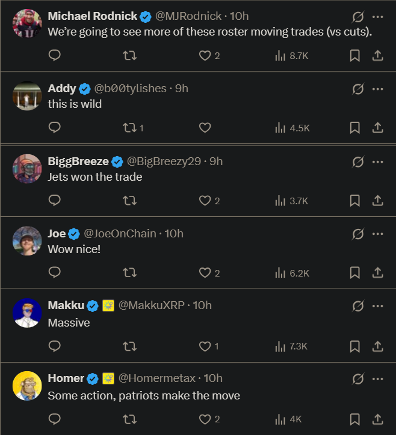
Task: Like Michael Rodnick's tweet
Action: pos(205,55)
